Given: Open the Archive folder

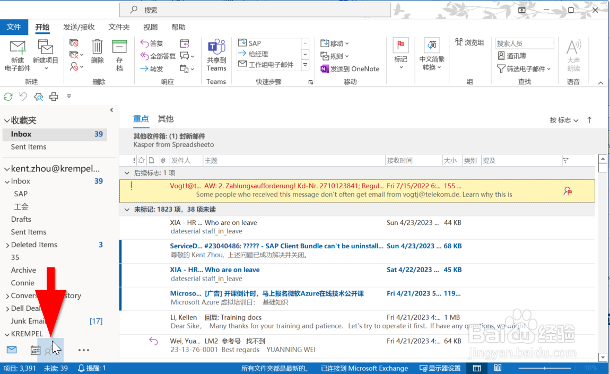Looking at the screenshot, I should click(23, 270).
